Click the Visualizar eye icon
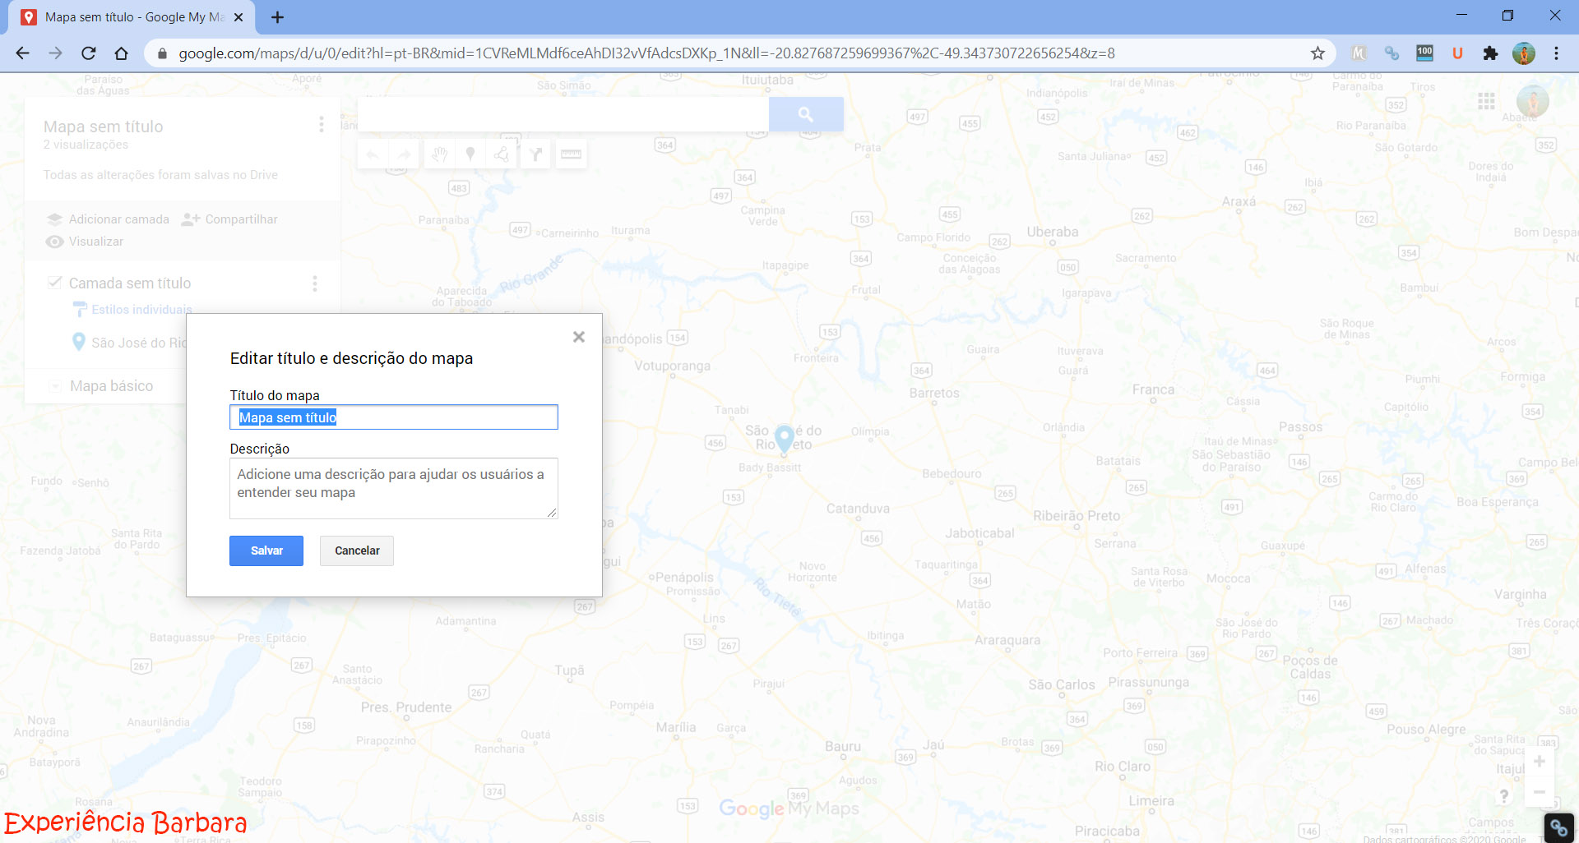The image size is (1579, 843). [55, 242]
